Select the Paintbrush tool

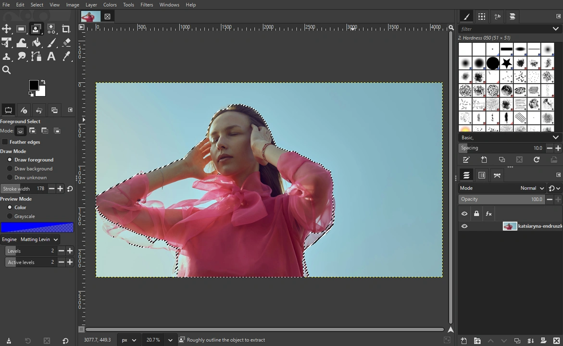coord(51,43)
